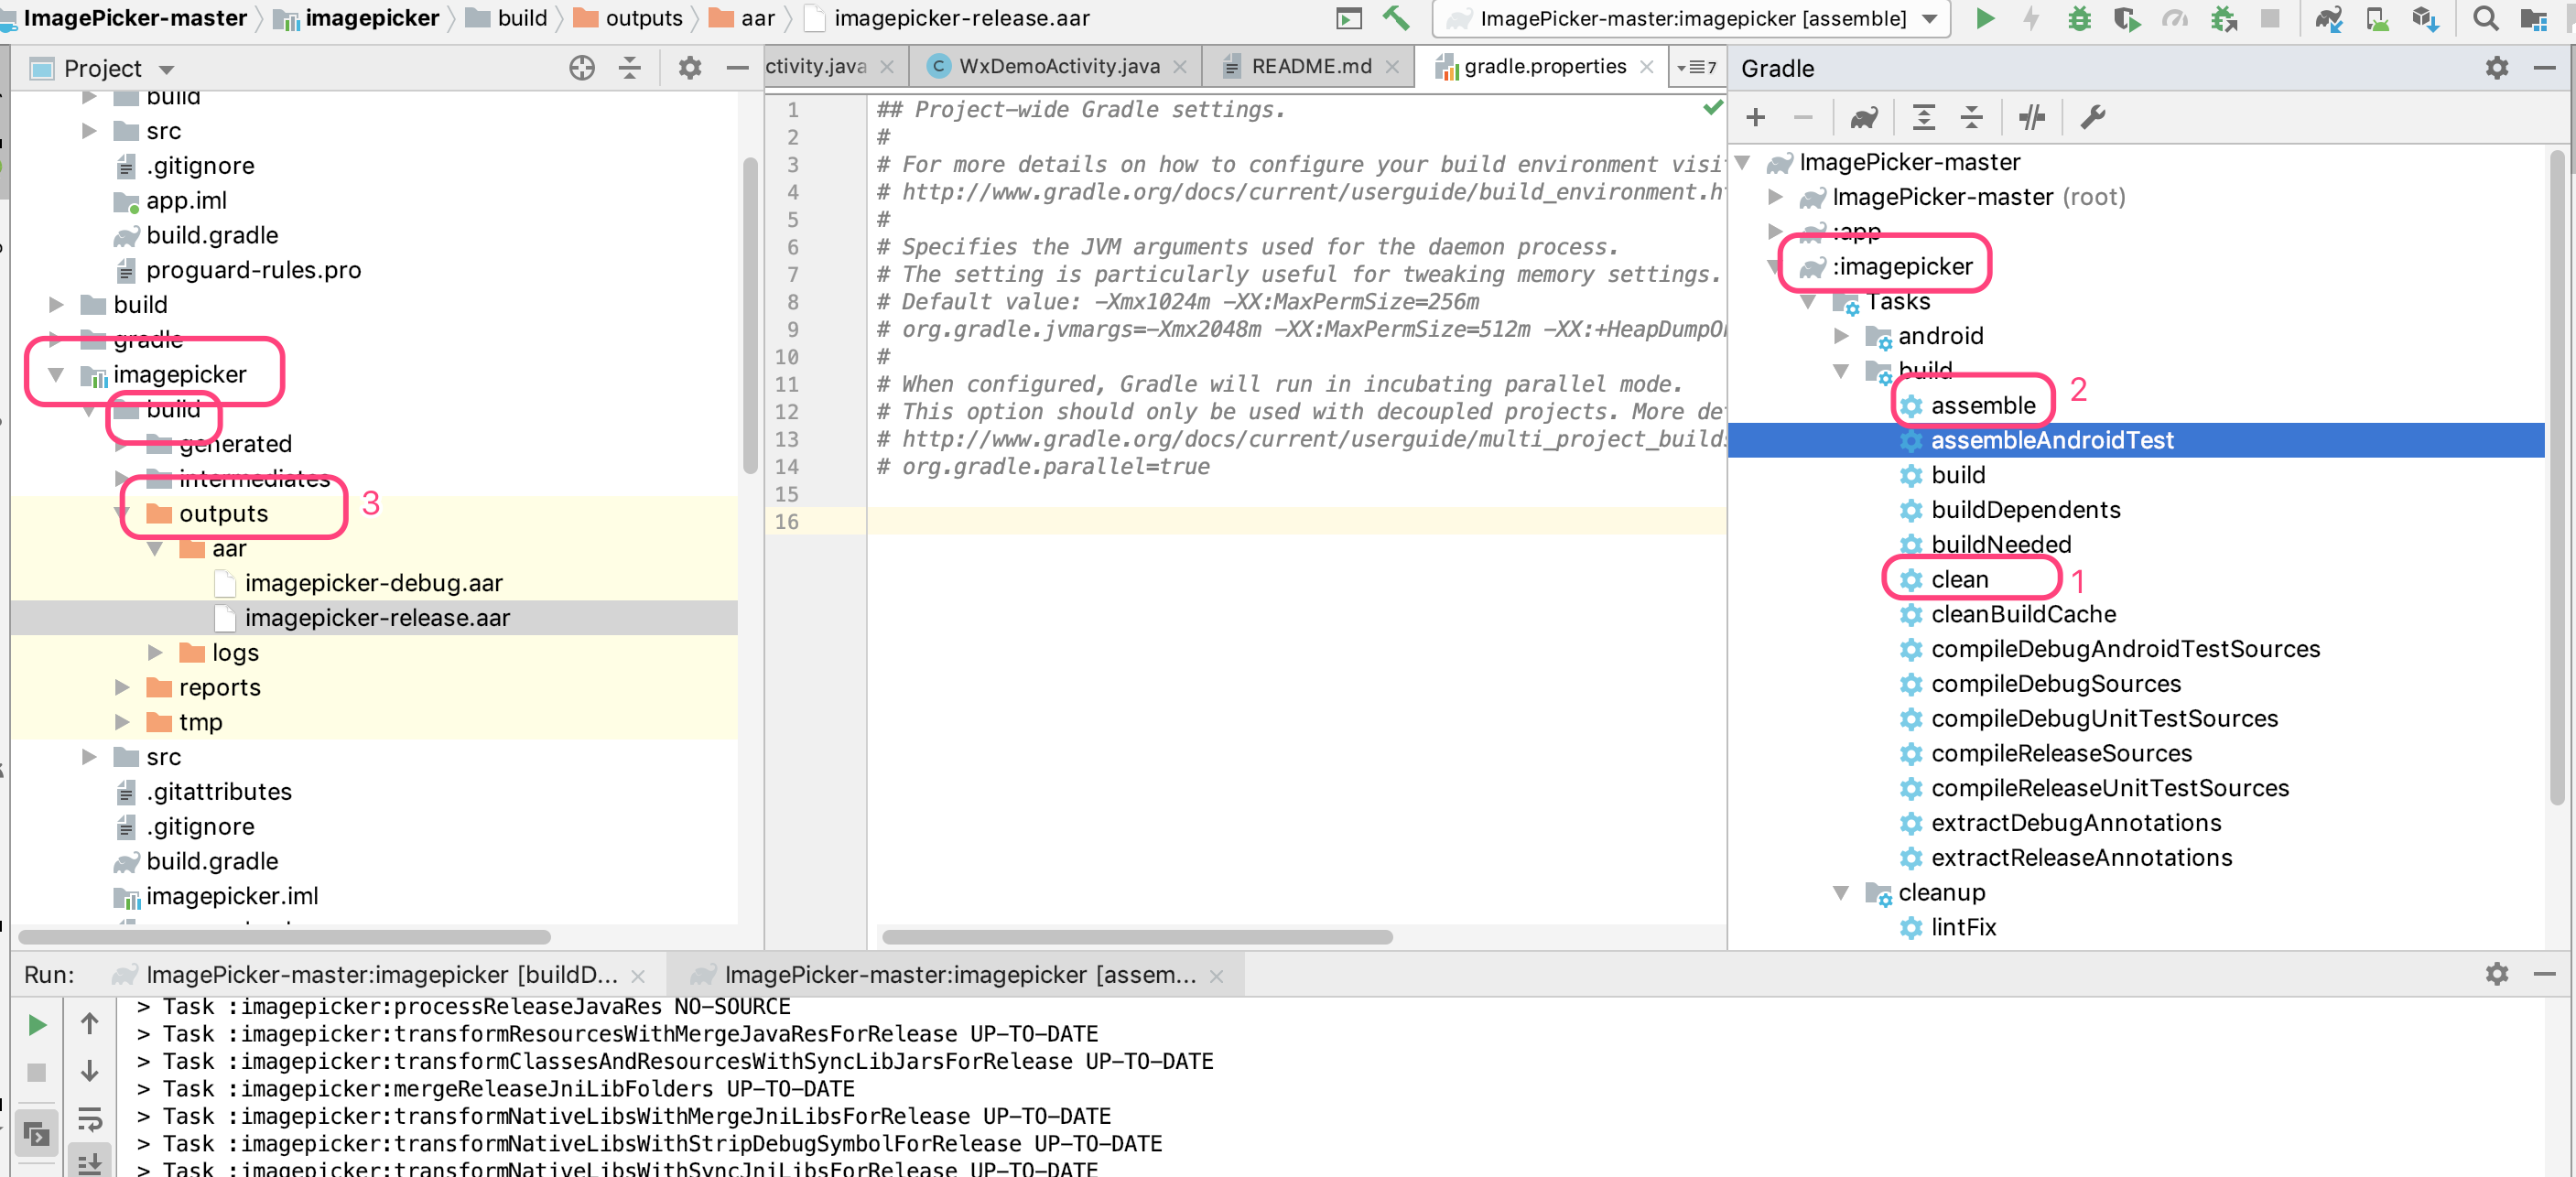Show hidden editor tabs list

tap(1697, 67)
